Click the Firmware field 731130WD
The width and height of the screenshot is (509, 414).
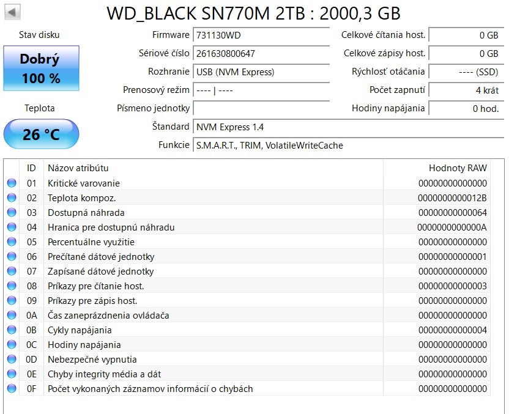261,35
